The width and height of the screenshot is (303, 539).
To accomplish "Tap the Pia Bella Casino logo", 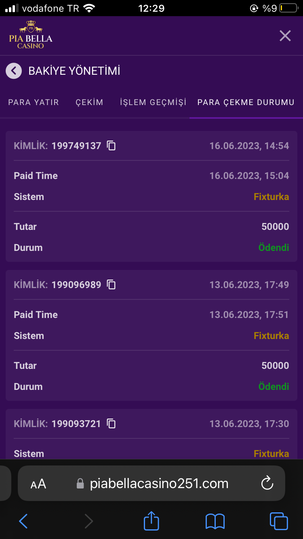I will (31, 36).
